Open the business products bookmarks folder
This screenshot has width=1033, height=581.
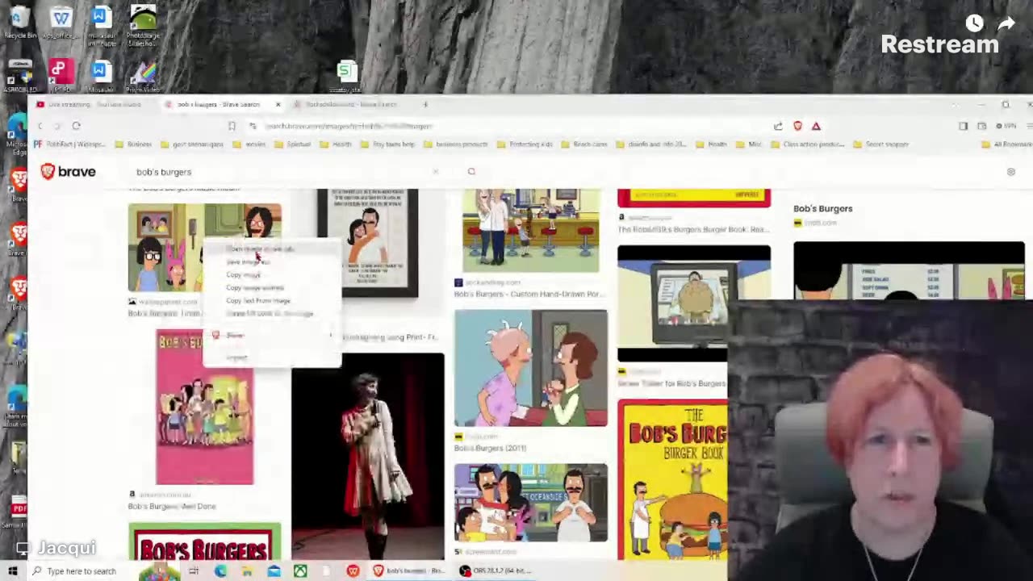456,144
